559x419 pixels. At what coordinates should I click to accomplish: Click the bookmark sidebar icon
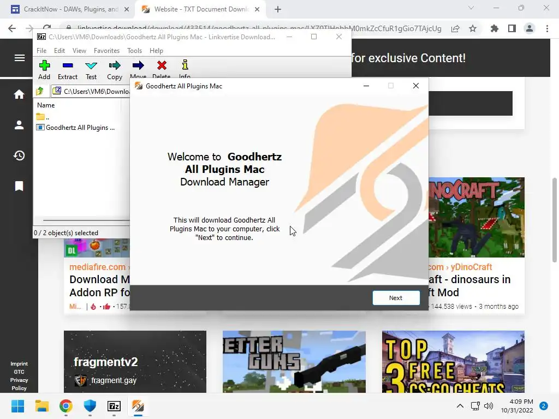tap(19, 186)
